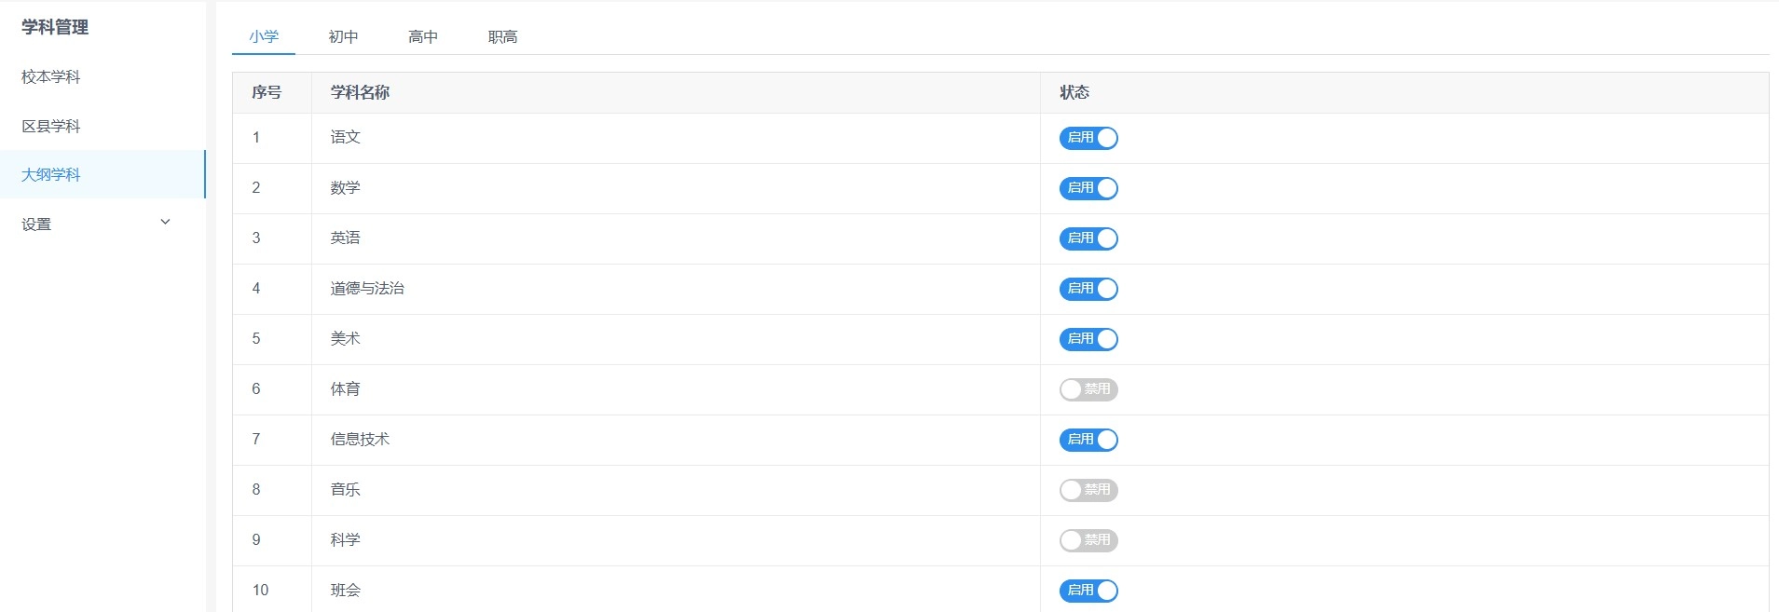Open the 设置 sidebar menu
Viewport: 1779px width, 612px height.
coord(37,224)
